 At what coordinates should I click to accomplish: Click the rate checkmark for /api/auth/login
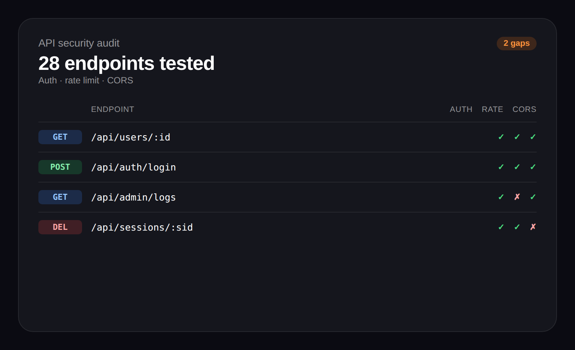517,167
